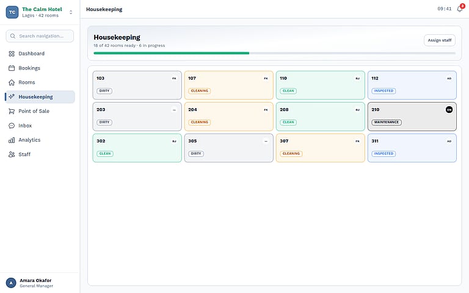Screen dimensions: 469x293
Task: Click the FK staff badge on room 107
Action: [266, 78]
